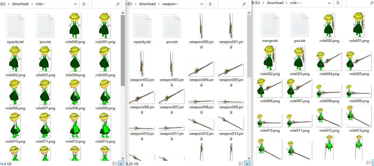Open address history dropdown in weapon-- window
The width and height of the screenshot is (374, 166).
(202, 4)
